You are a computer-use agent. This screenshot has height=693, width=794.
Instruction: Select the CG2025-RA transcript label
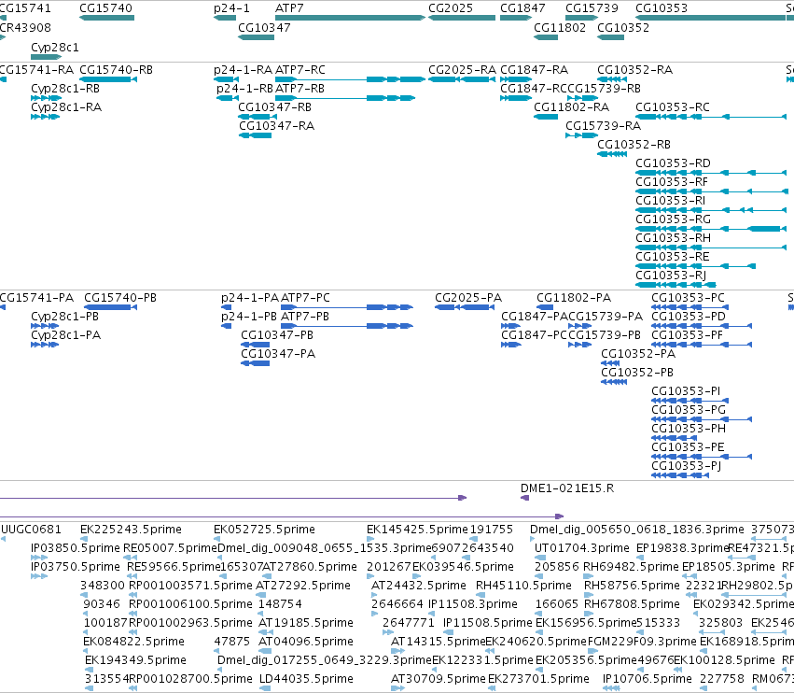click(x=463, y=69)
